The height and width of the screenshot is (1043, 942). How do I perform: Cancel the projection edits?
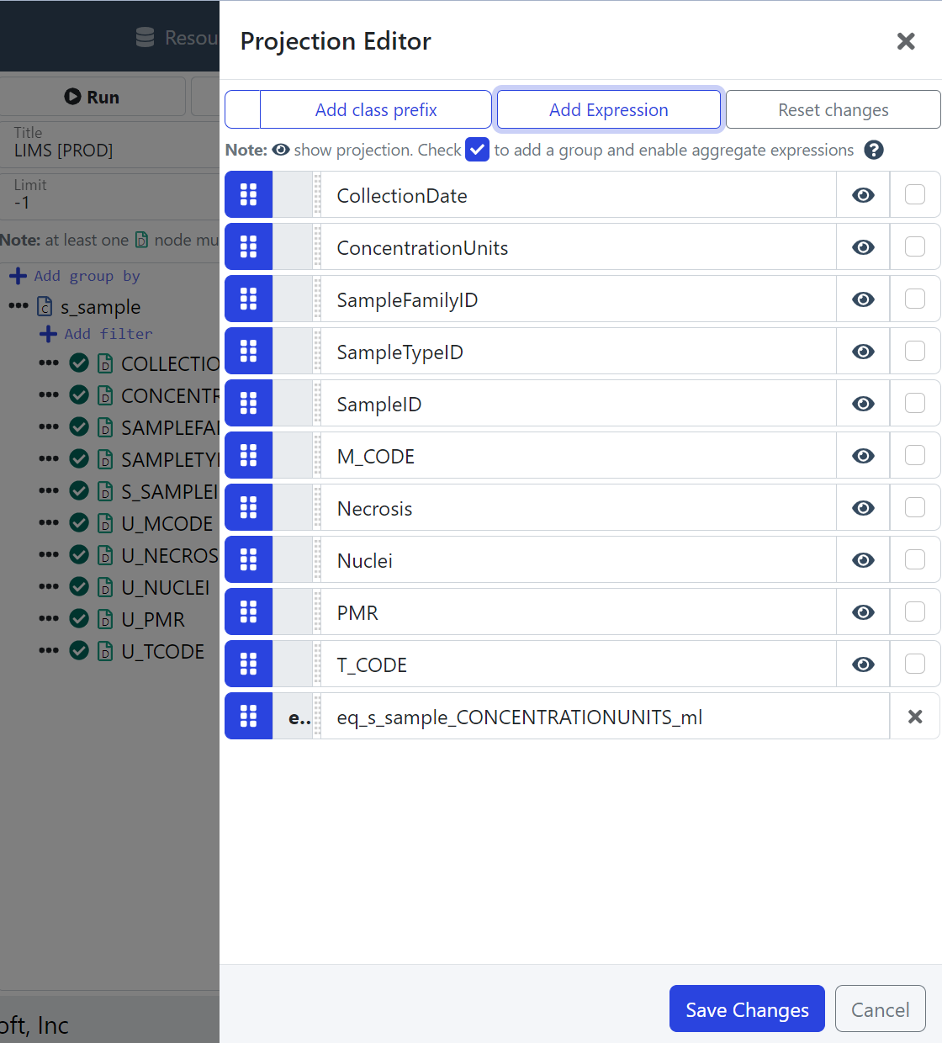tap(880, 1009)
